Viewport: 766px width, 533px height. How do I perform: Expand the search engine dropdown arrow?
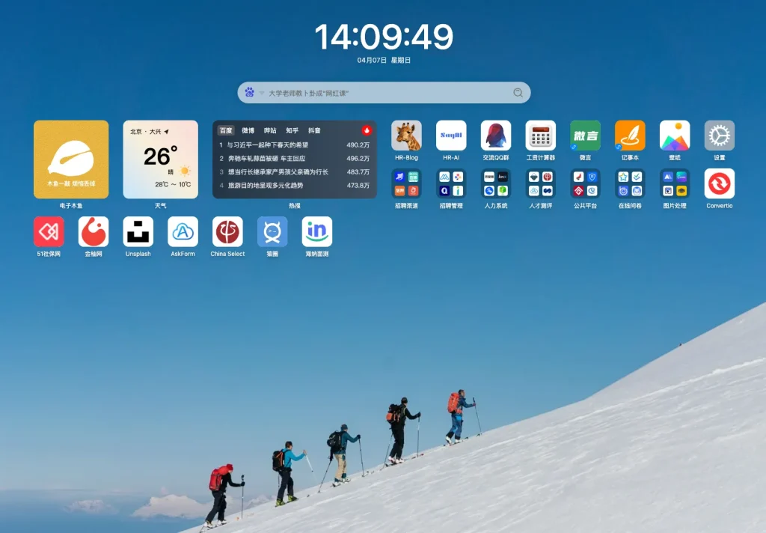(x=262, y=94)
